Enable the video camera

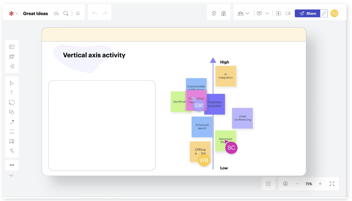click(x=288, y=13)
